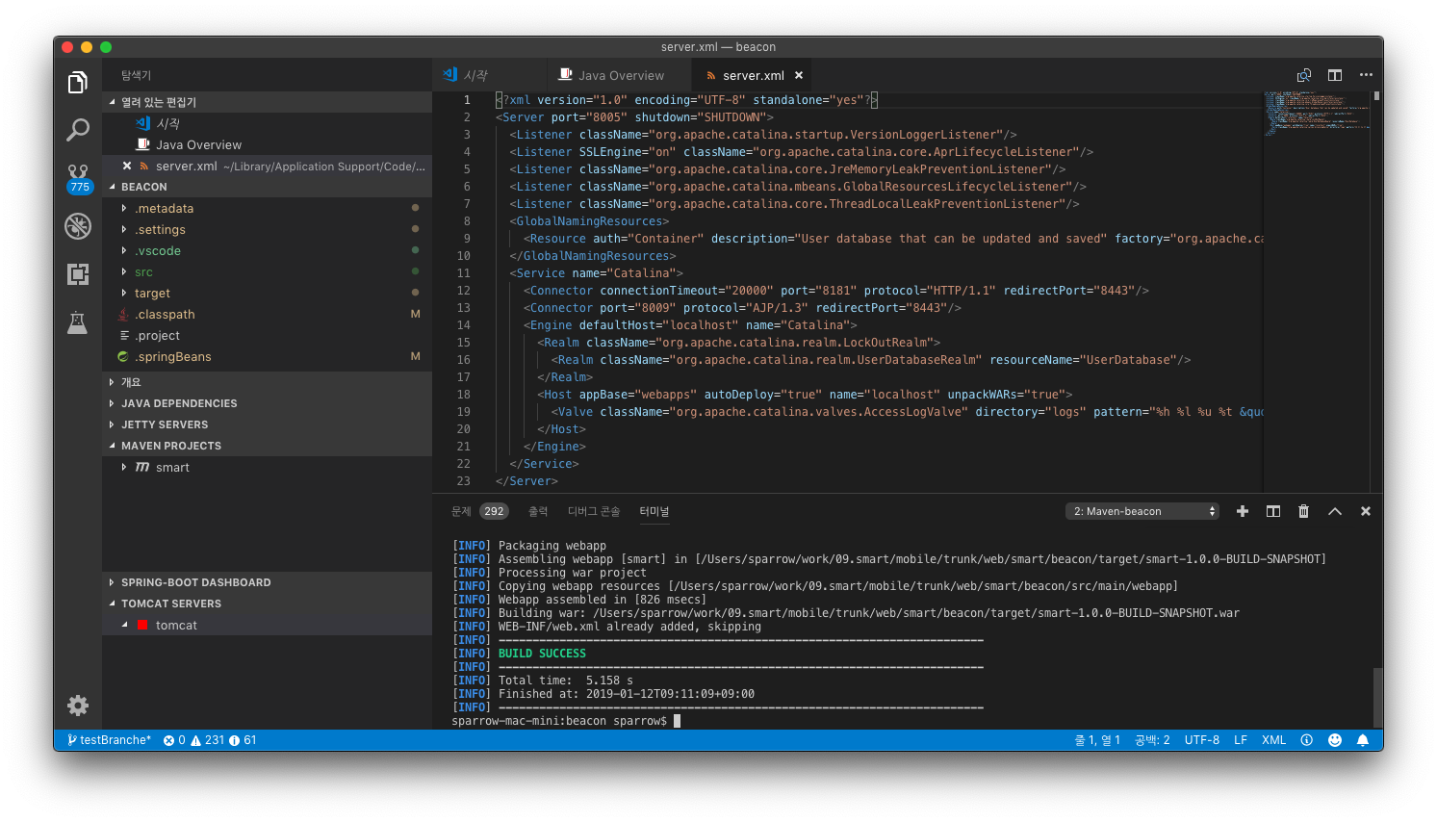
Task: Maximize the panel with the chevron toggle
Action: click(1334, 511)
